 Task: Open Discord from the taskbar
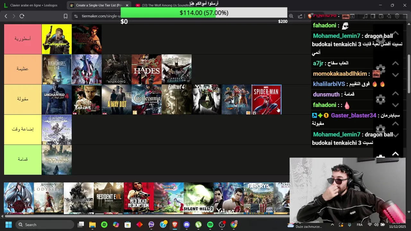(187, 225)
